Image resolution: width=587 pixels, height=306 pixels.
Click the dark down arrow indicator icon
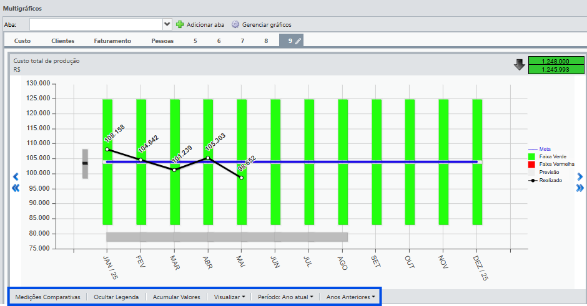519,65
